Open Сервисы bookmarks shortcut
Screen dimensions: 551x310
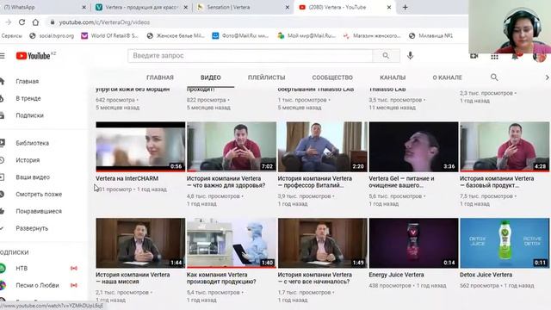[x=11, y=35]
